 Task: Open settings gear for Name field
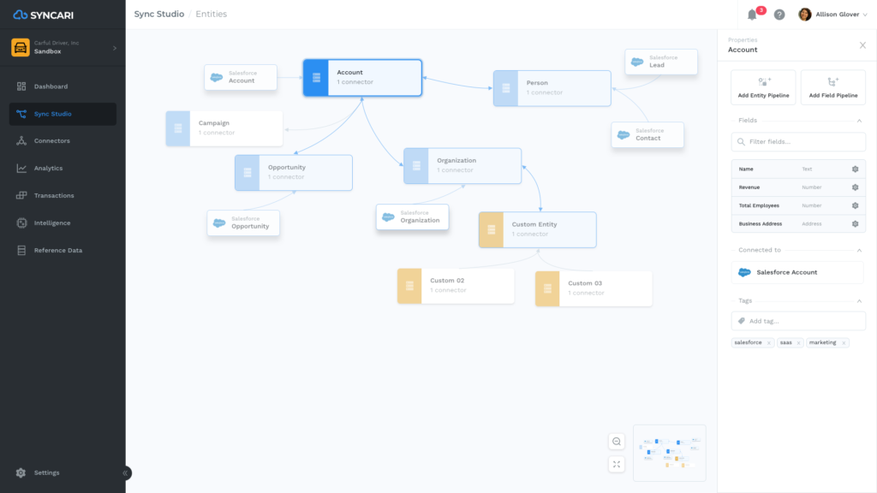click(x=856, y=169)
